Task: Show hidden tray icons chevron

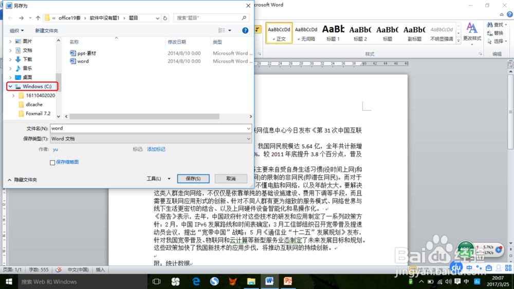Action: pos(421,281)
